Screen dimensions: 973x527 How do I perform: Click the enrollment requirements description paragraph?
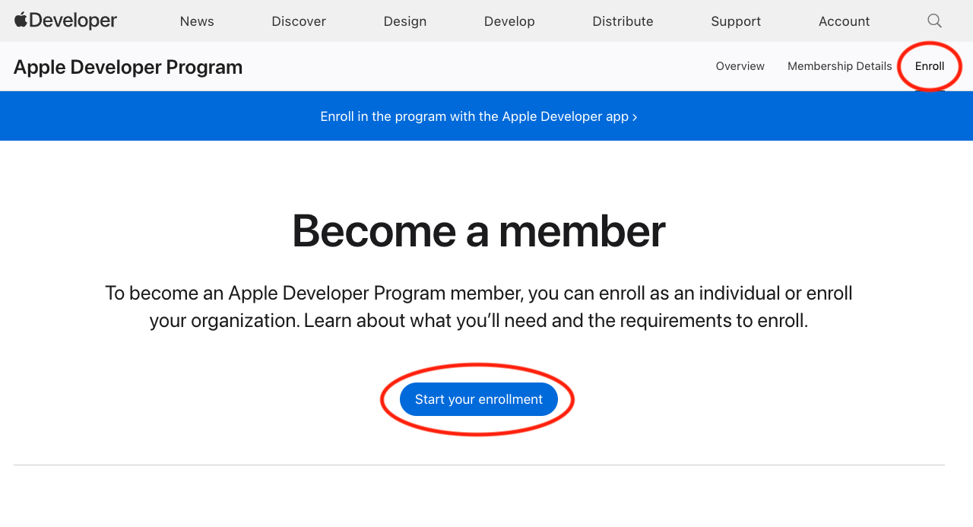click(478, 306)
